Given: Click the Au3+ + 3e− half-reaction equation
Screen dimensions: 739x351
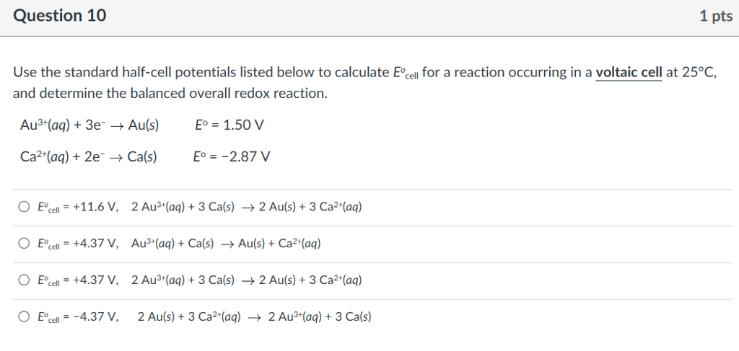Looking at the screenshot, I should [90, 125].
